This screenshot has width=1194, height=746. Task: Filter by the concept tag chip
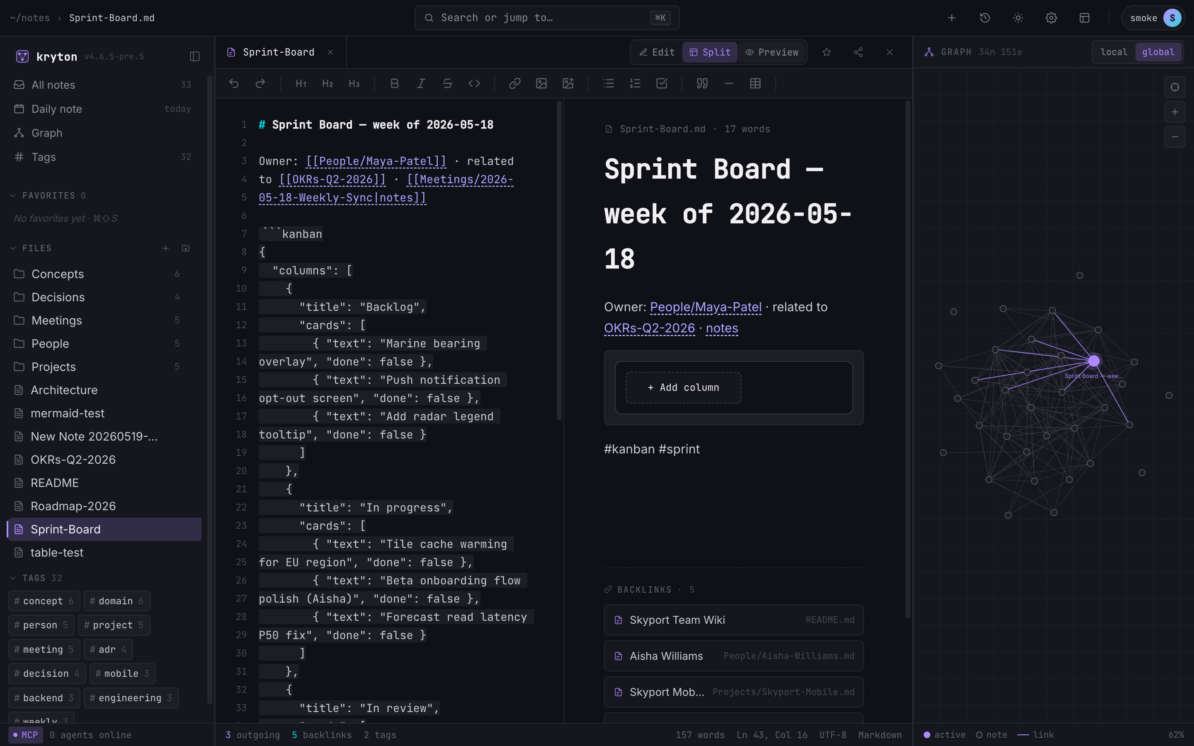pos(44,601)
